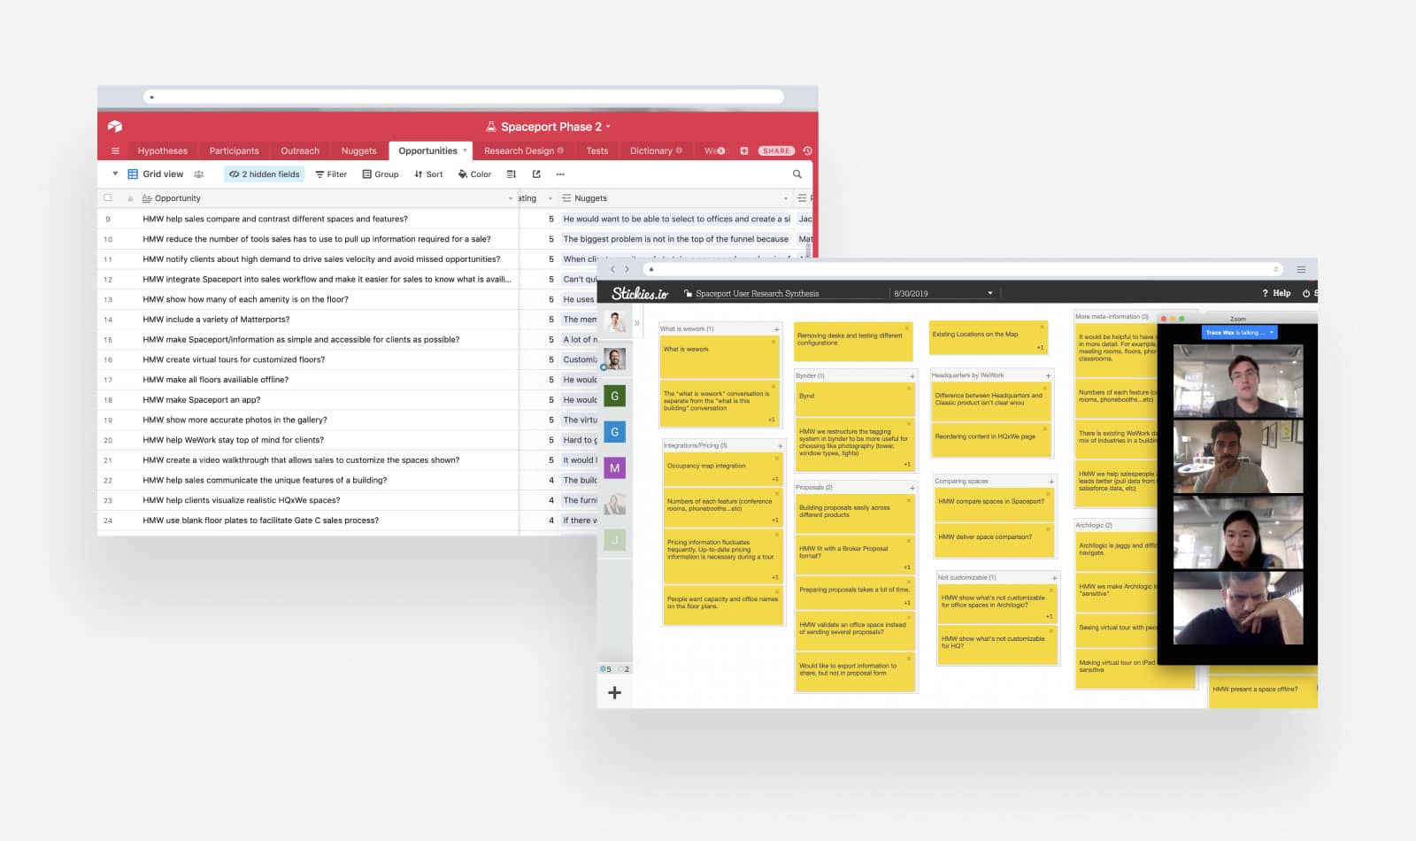1416x841 pixels.
Task: Click the large plus button in Stickies sidebar
Action: click(x=614, y=692)
